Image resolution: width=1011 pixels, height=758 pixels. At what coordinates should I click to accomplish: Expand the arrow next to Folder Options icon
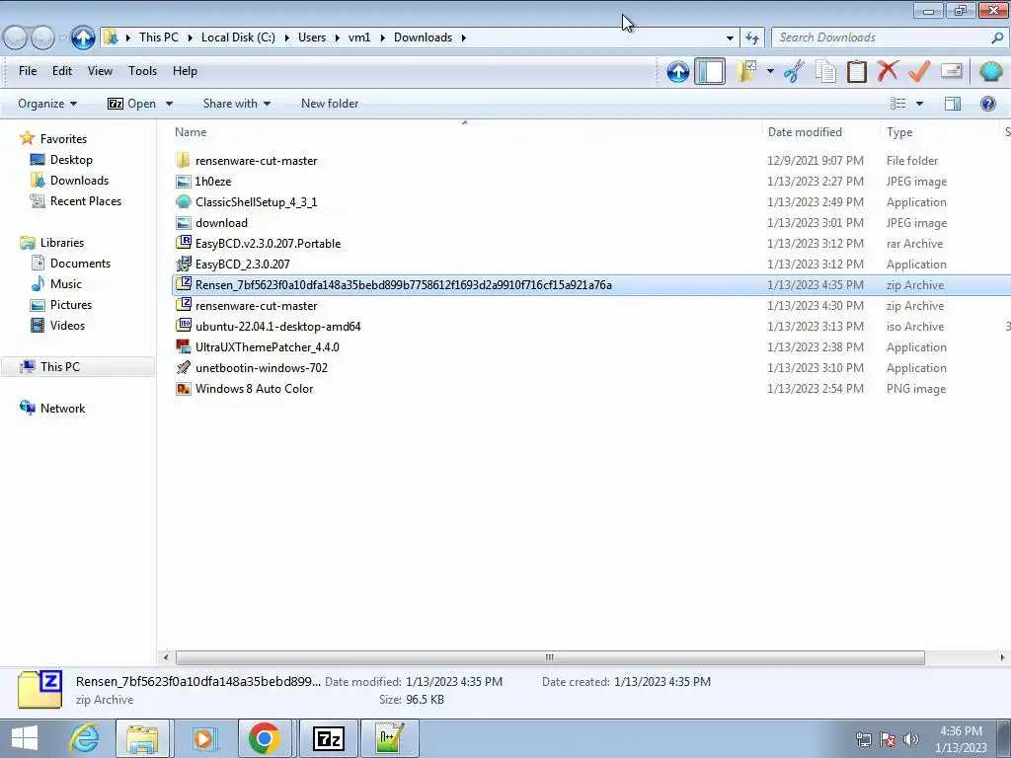click(770, 71)
